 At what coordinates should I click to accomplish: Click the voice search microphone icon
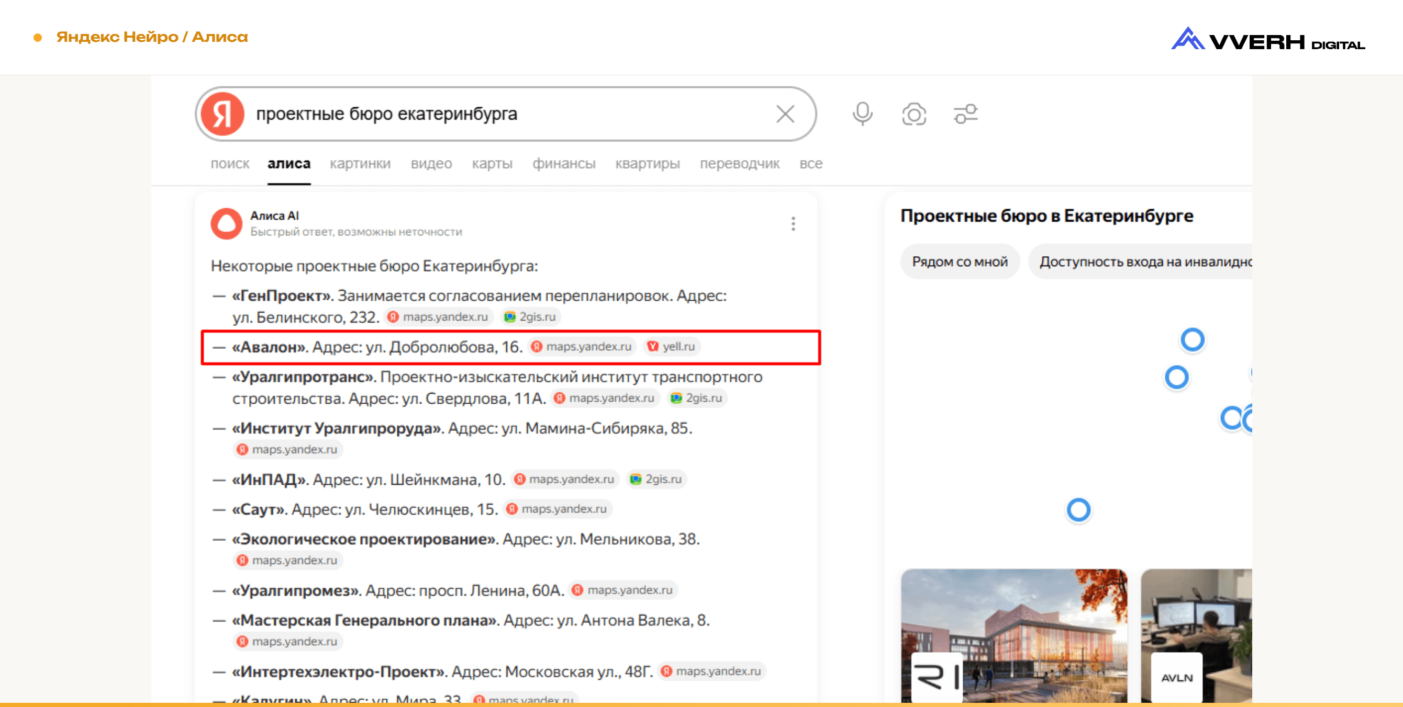[x=862, y=113]
